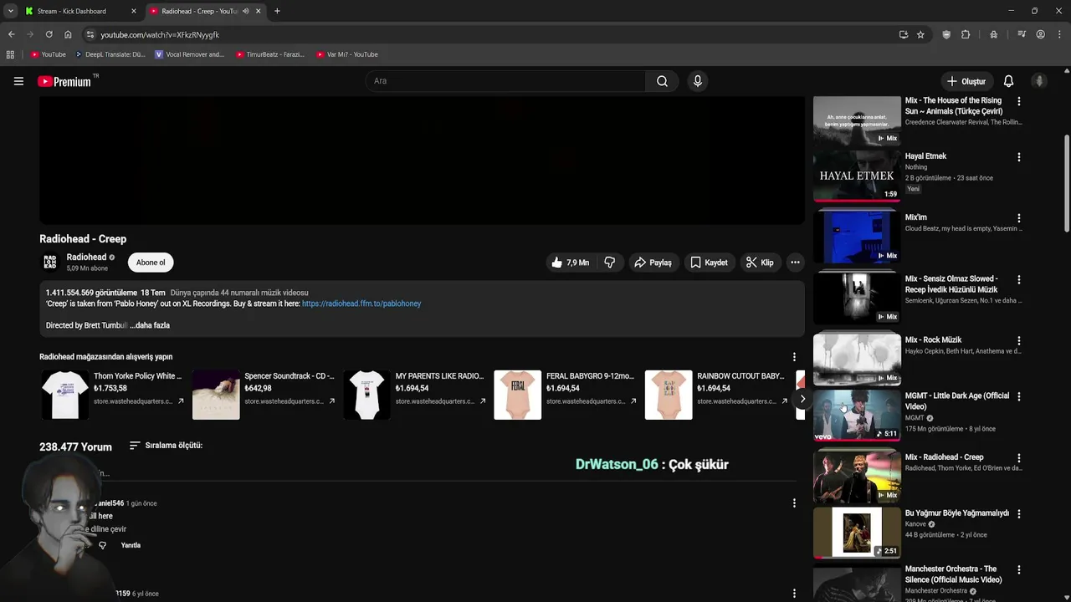Expand description with ...daha fazla
Image resolution: width=1071 pixels, height=602 pixels.
click(x=150, y=325)
